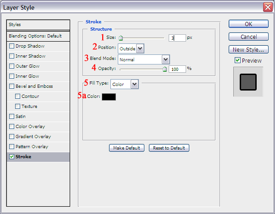Confirm with the OK button
This screenshot has width=275, height=214.
(x=248, y=24)
